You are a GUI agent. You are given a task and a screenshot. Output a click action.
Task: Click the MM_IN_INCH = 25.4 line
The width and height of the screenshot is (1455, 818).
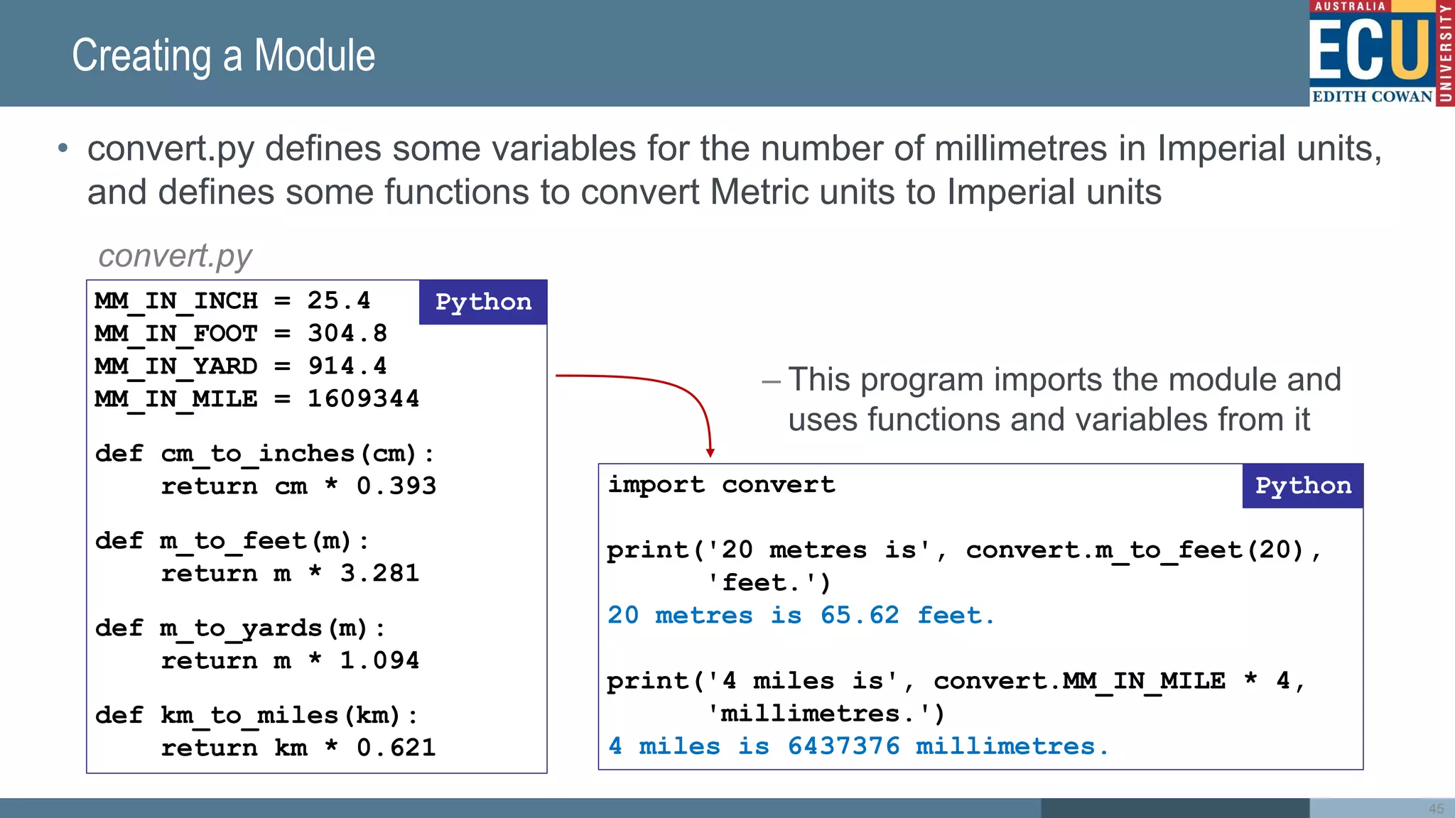232,301
